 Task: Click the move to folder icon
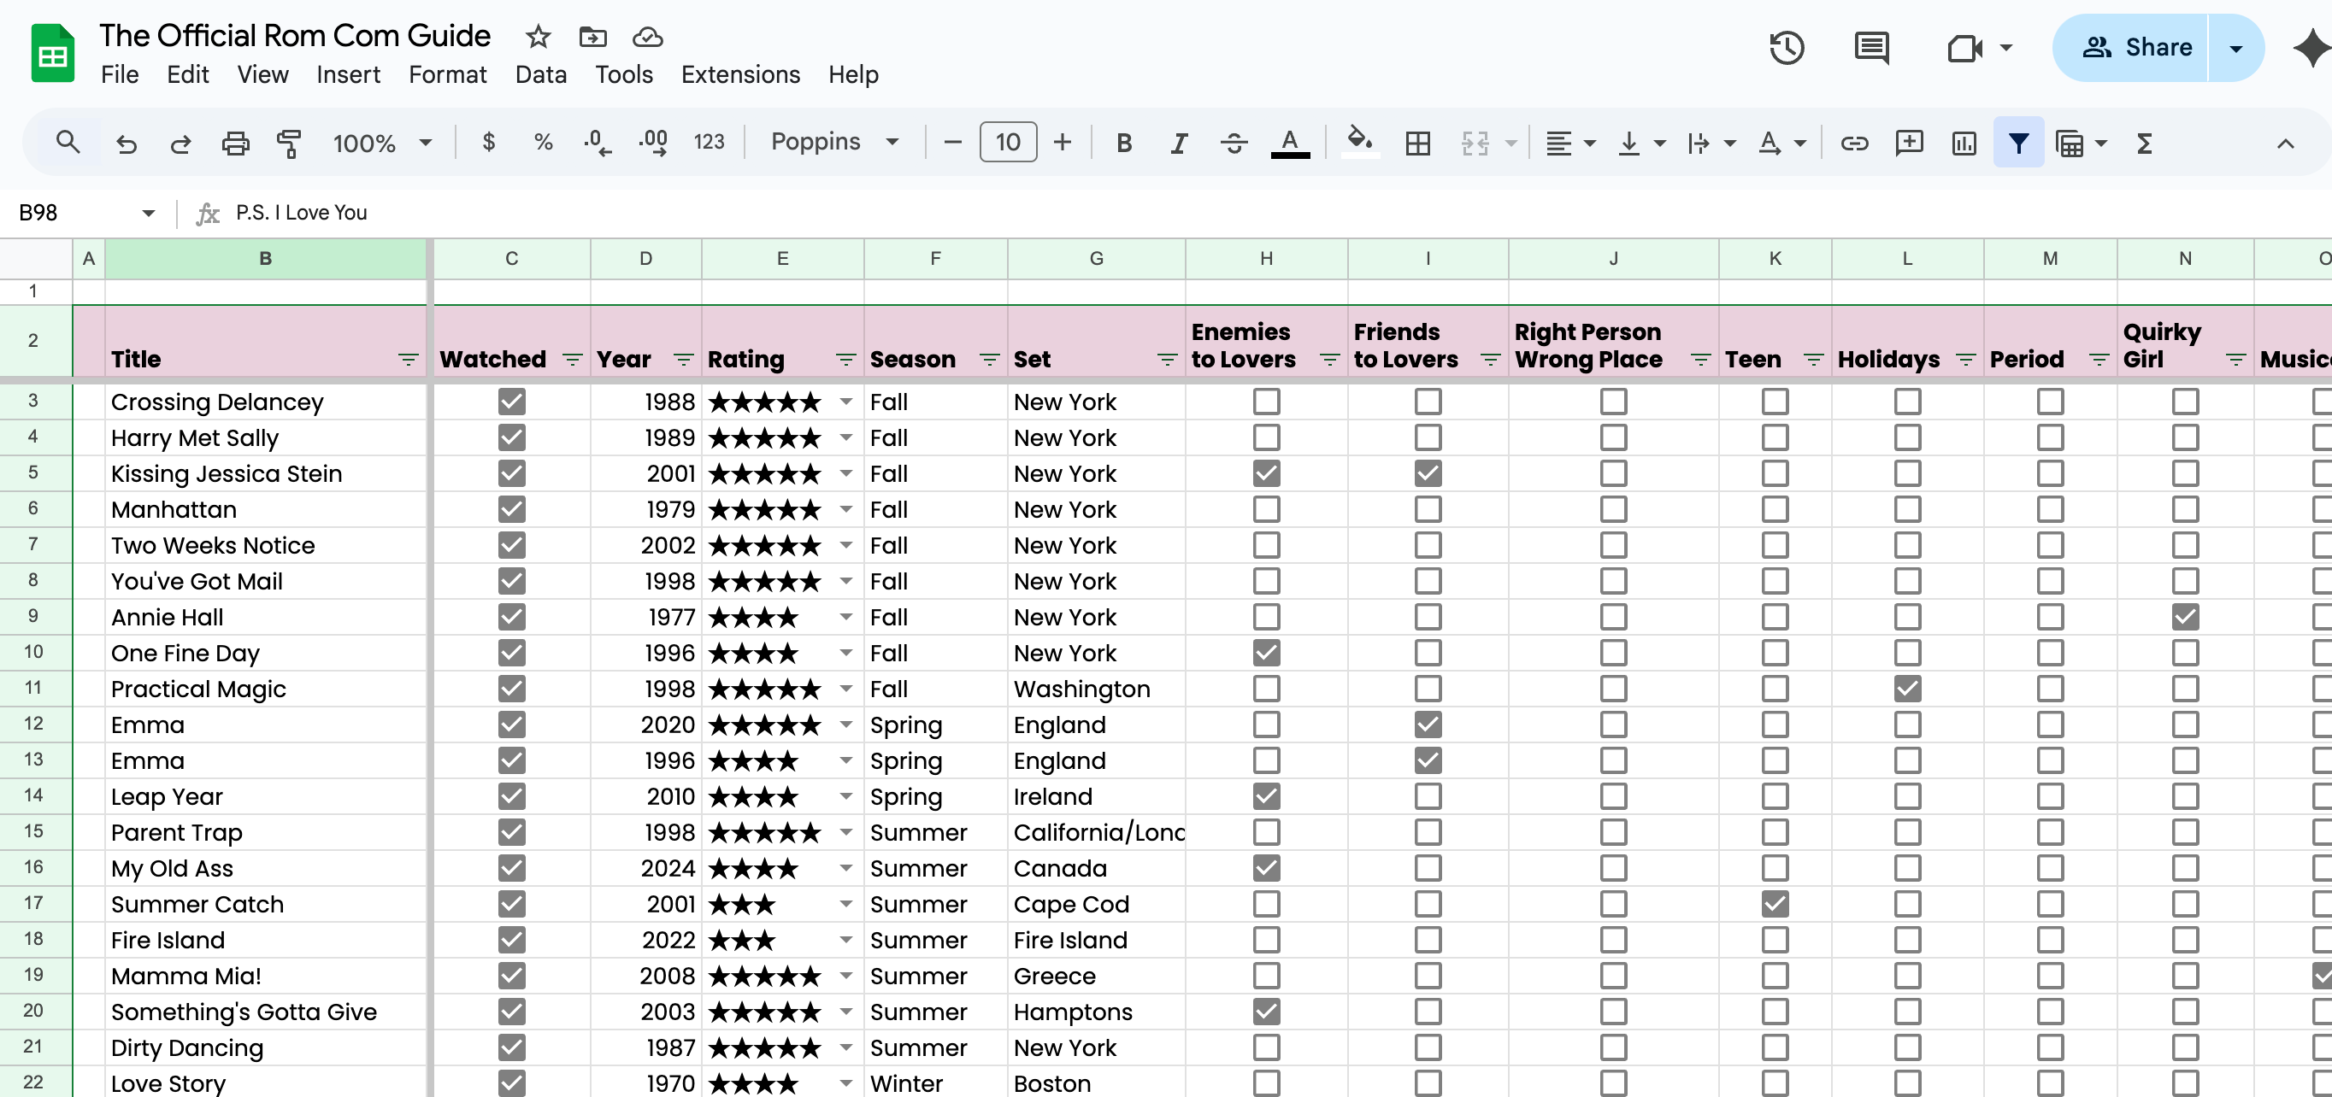click(x=593, y=37)
